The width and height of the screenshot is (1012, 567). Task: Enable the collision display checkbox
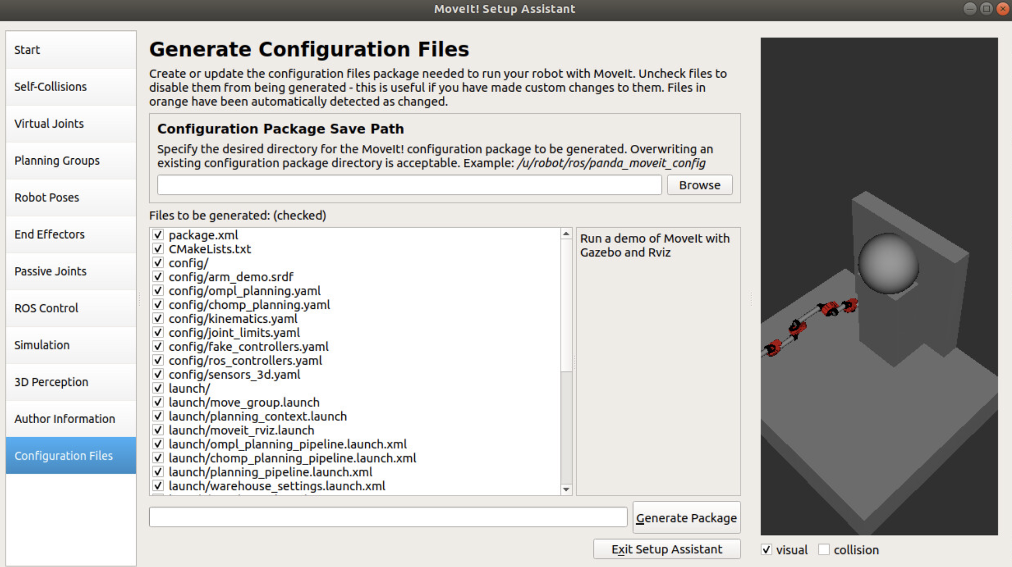click(824, 550)
